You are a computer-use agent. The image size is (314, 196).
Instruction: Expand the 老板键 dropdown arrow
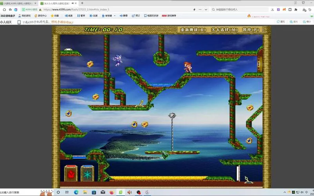(115, 16)
